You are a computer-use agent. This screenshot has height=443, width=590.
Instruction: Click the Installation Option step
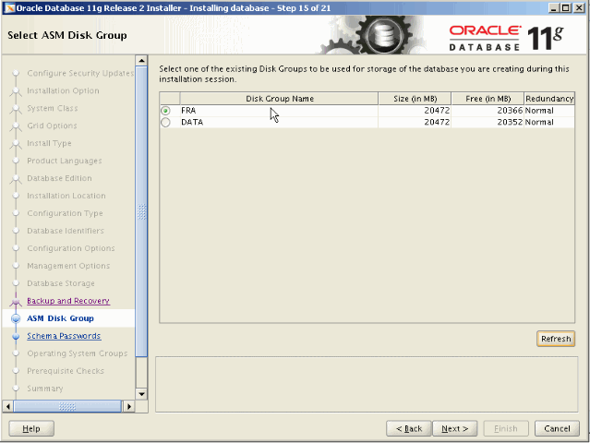63,91
